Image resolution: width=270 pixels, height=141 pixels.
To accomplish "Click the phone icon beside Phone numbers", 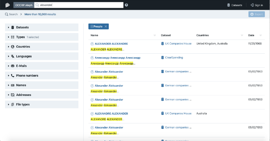I will point(12,75).
